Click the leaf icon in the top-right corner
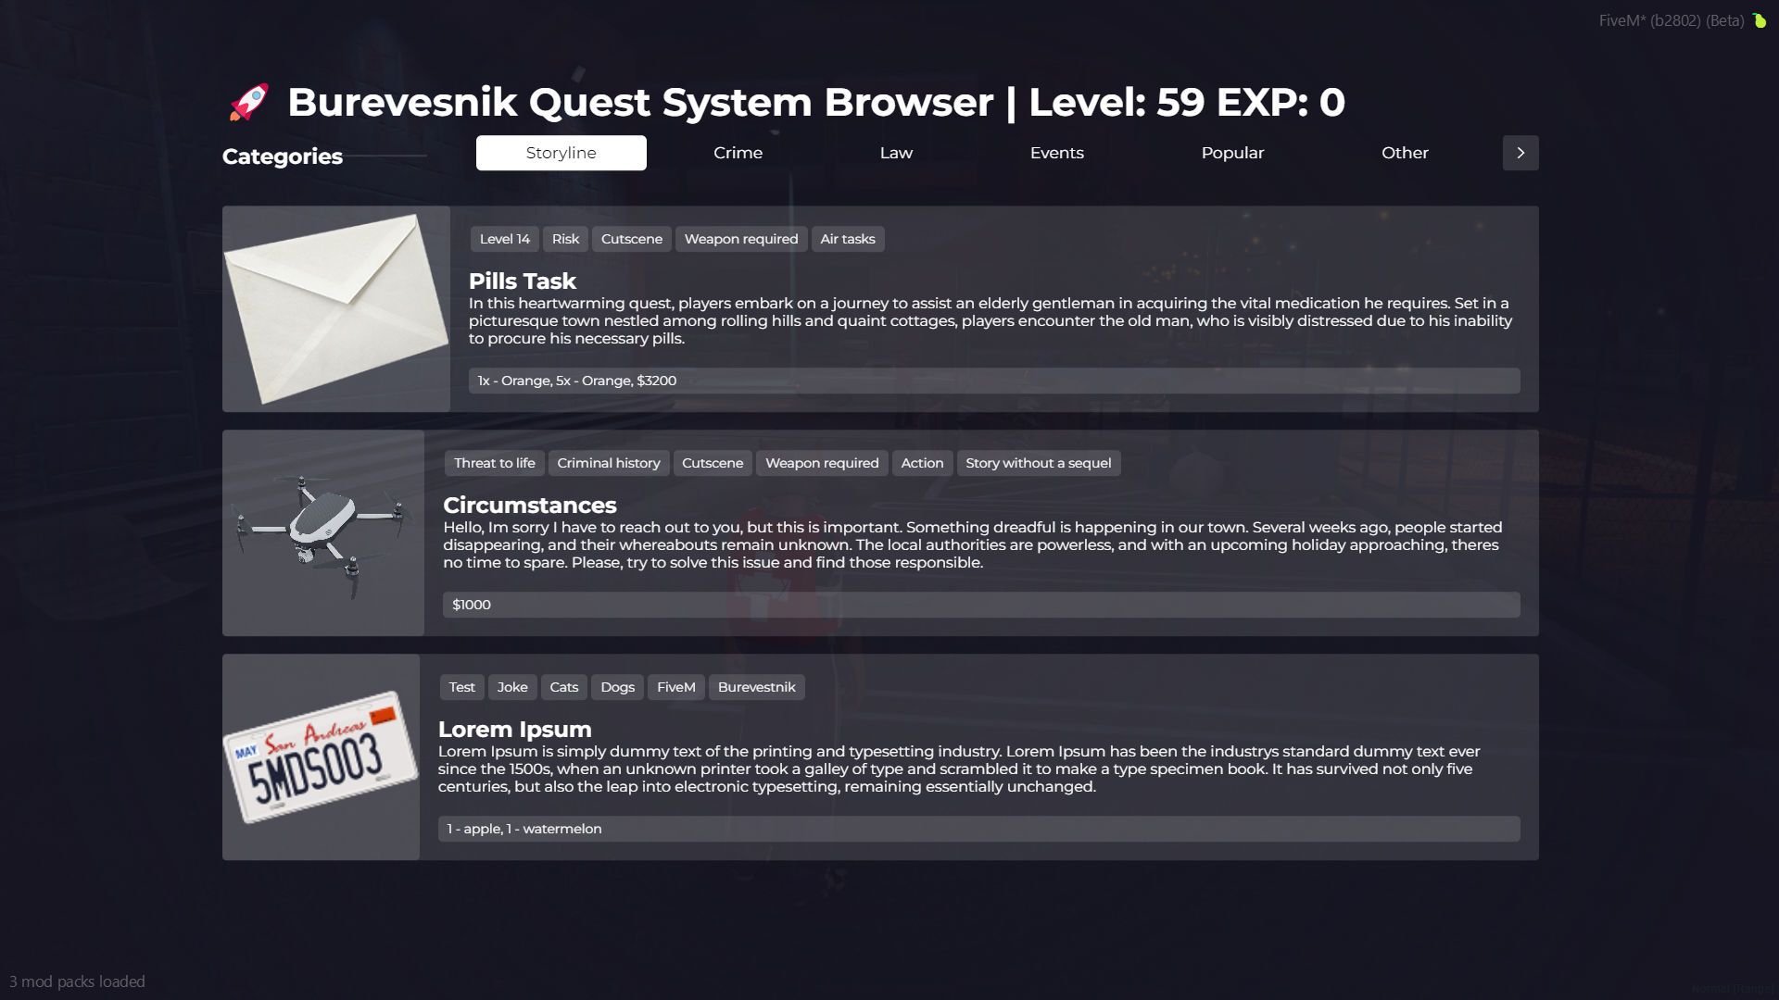 [x=1759, y=20]
